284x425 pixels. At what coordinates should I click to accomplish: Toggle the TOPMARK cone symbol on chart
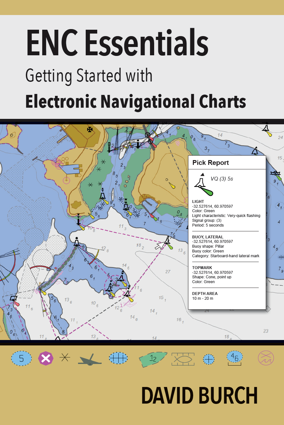202,174
